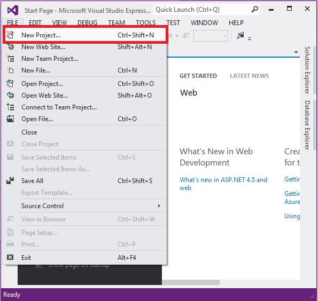Choose Exit from the File menu

85,258
